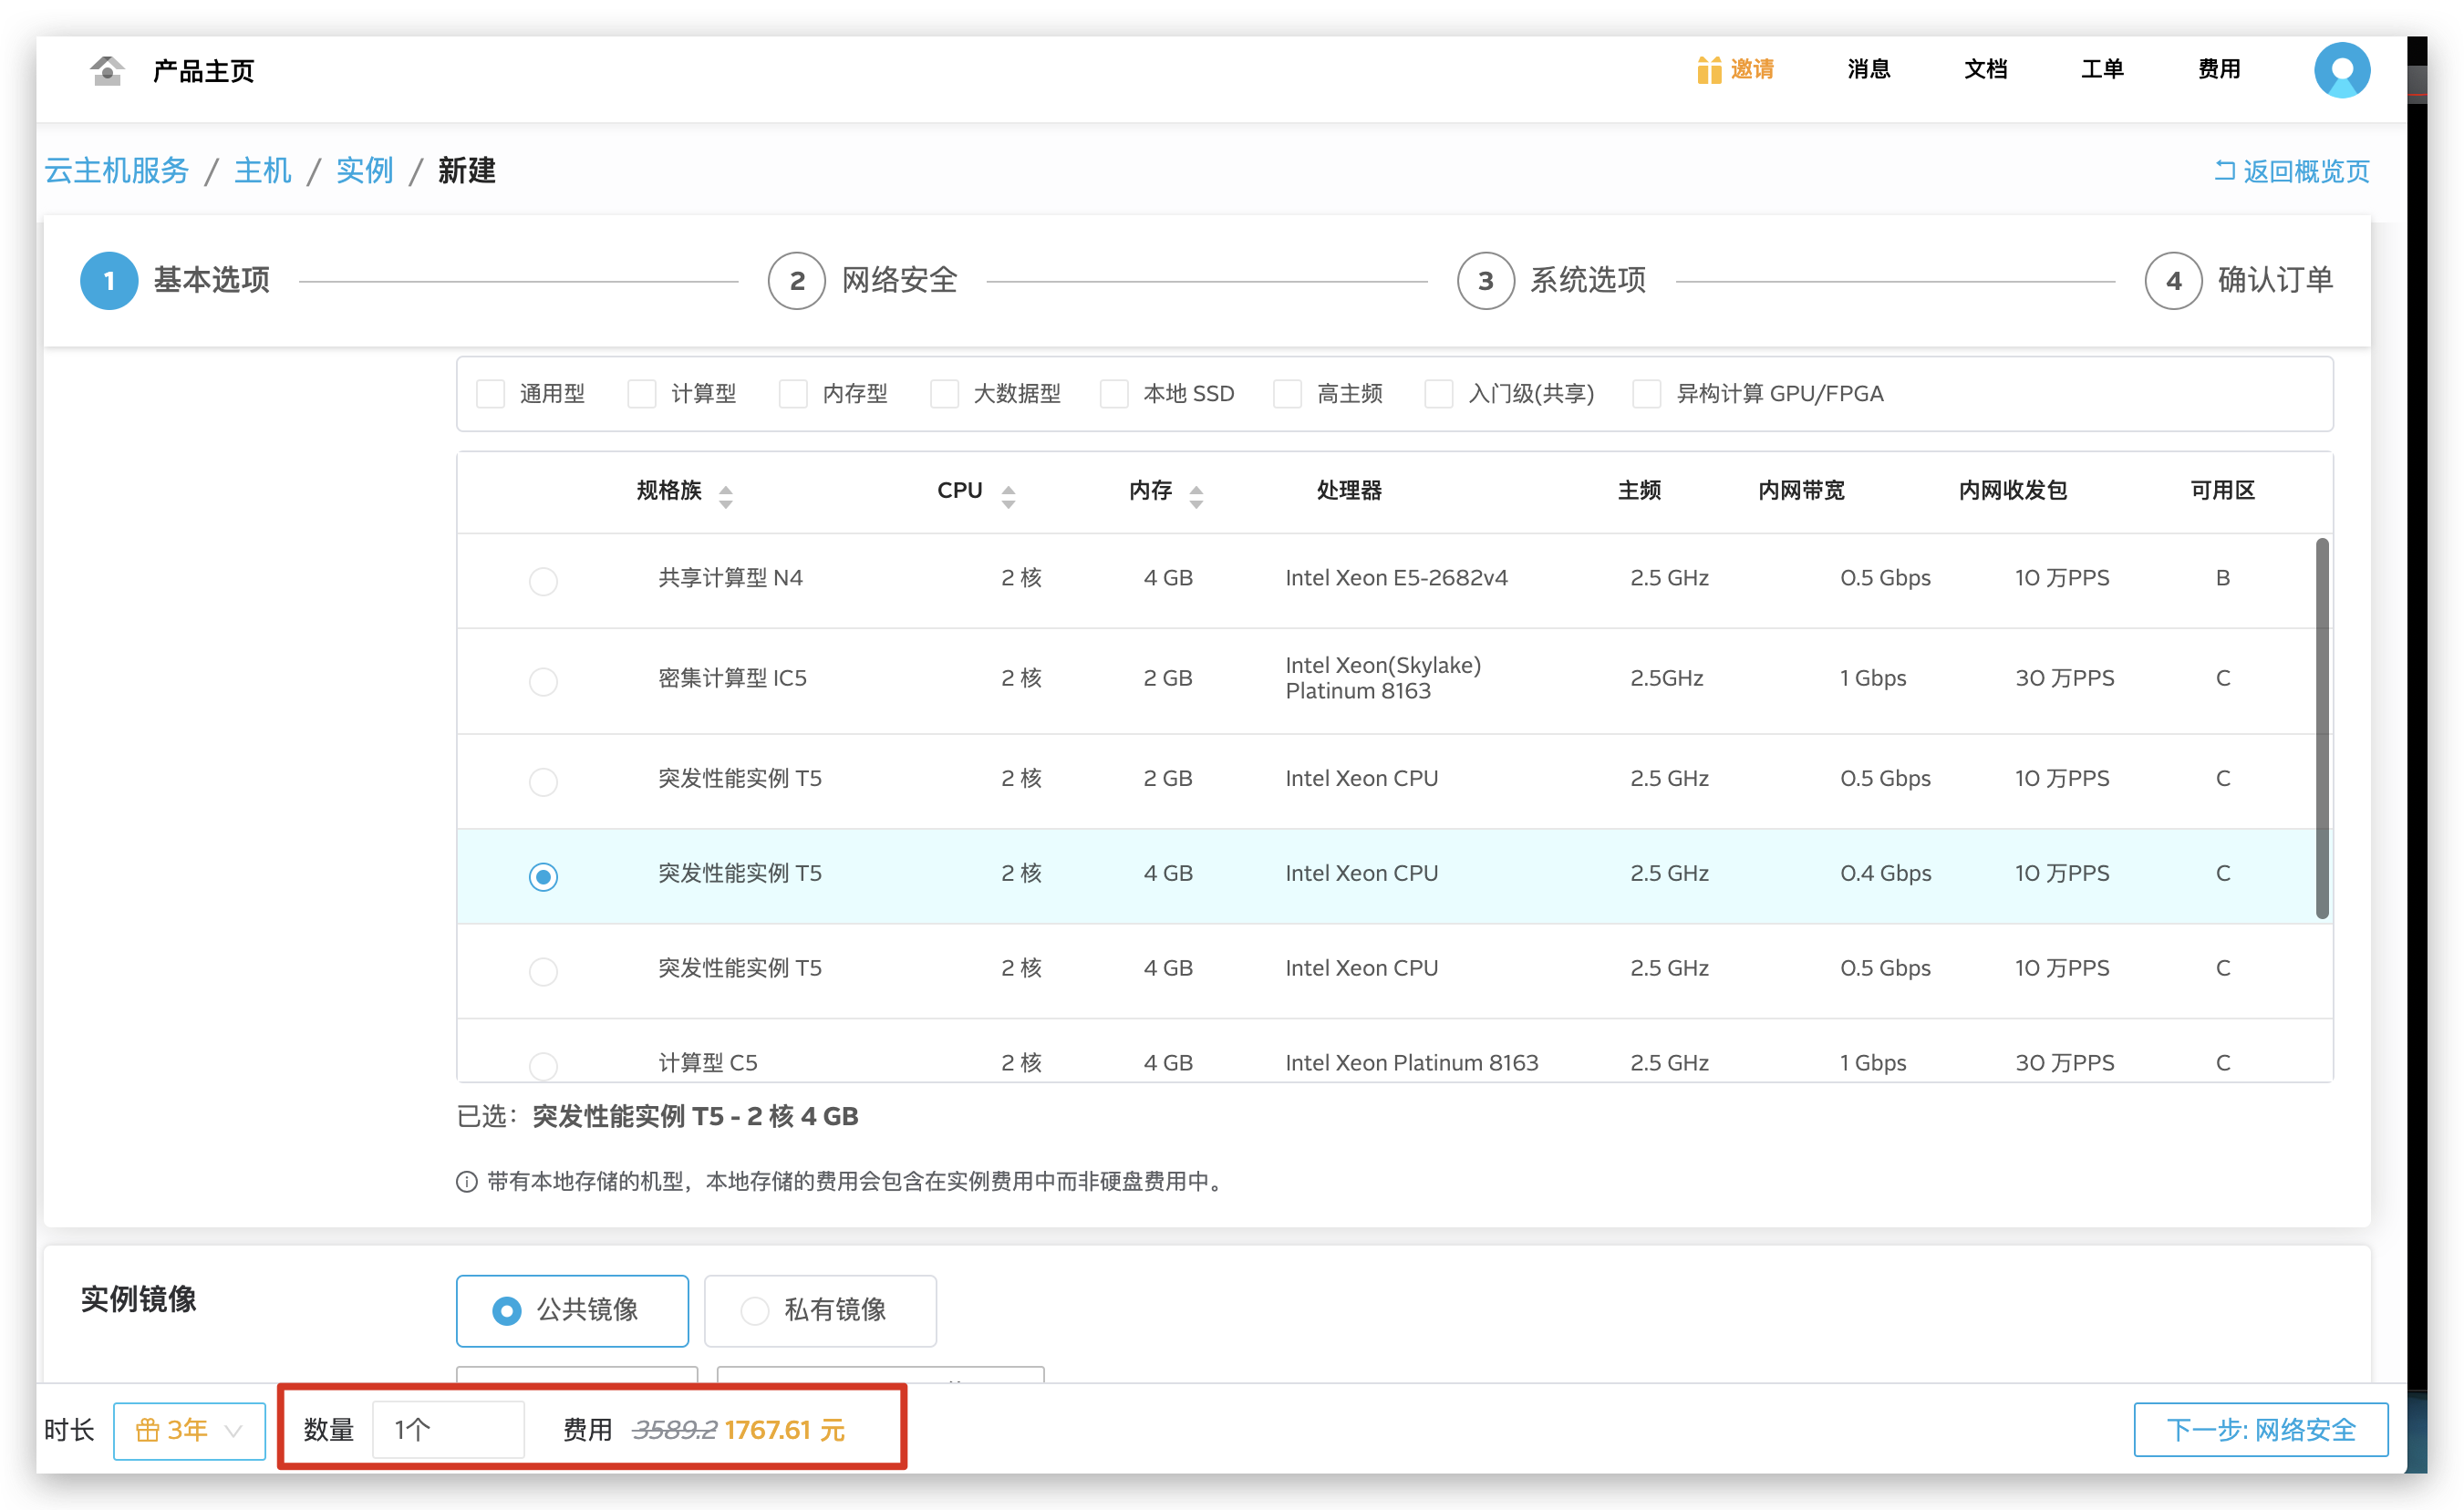
Task: Sort table by 内存 column arrows
Action: (1196, 496)
